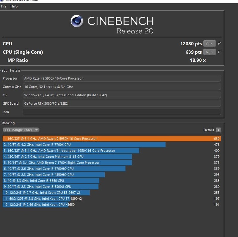Click the 18.90 x MP Ratio value

[x=198, y=60]
